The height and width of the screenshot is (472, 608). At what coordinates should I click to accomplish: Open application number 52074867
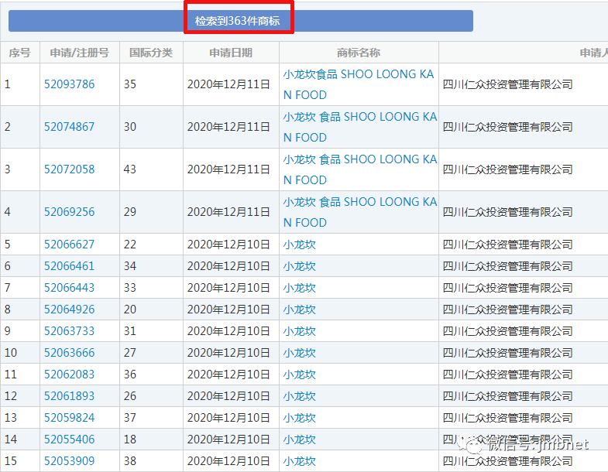pos(69,127)
